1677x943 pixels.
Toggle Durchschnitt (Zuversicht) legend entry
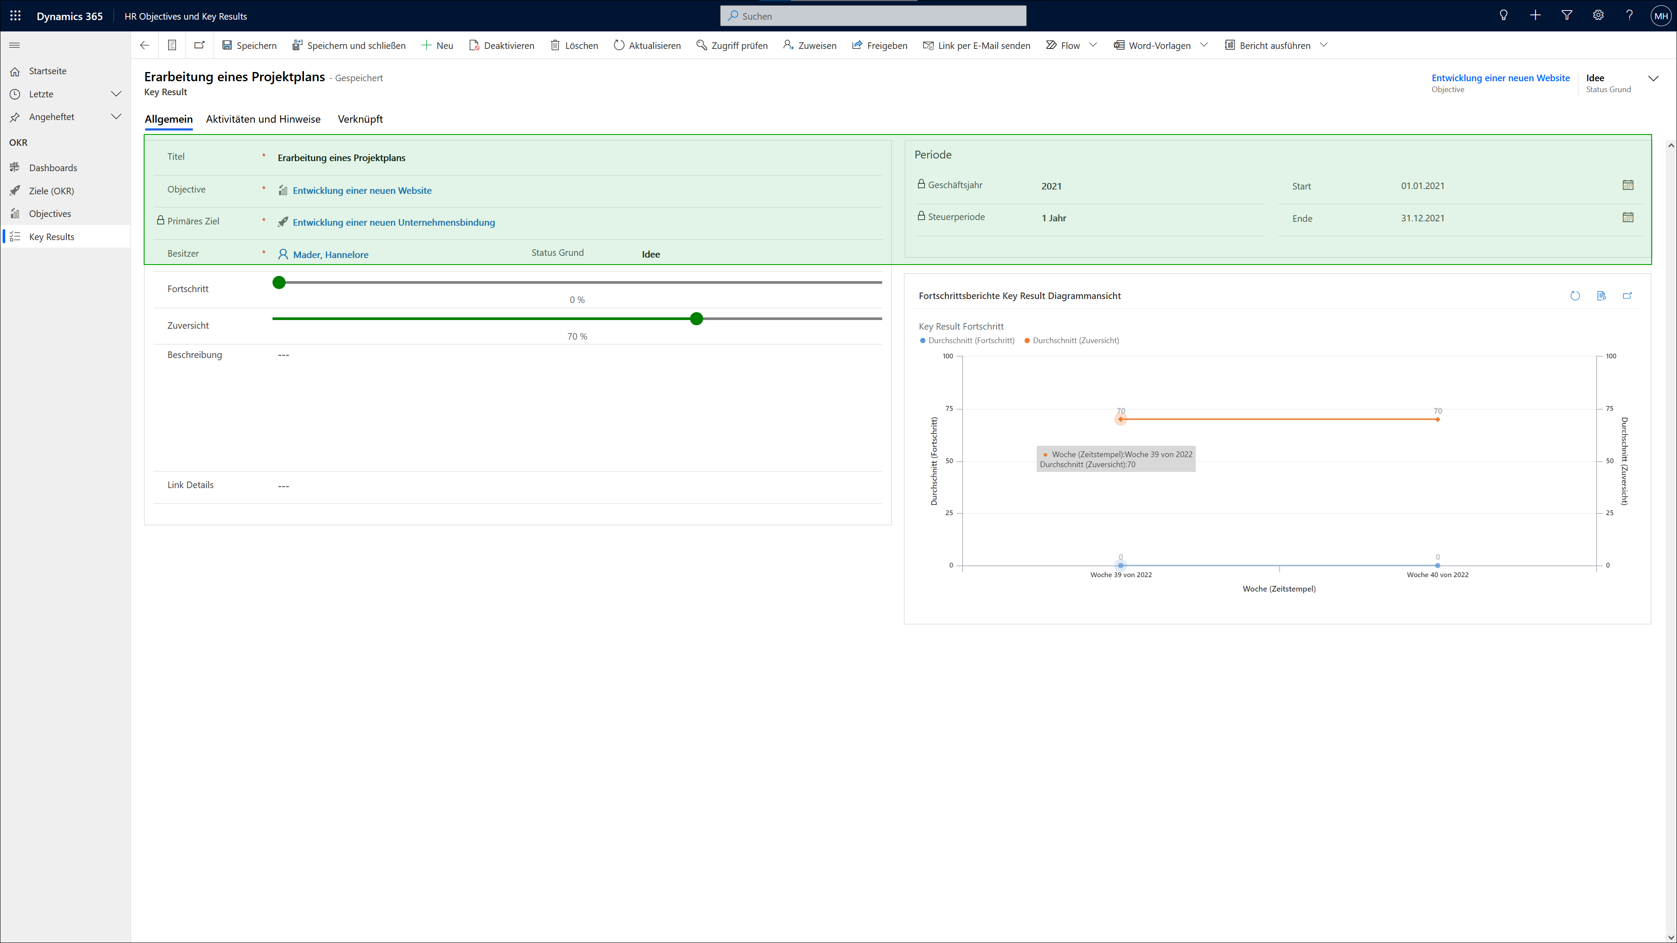click(x=1072, y=341)
